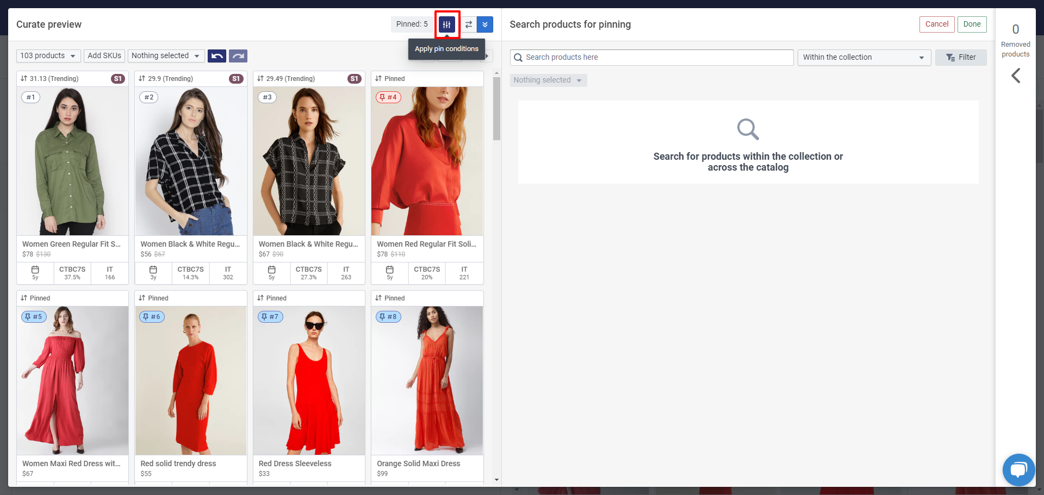Select the Red Dress Sleeveless product image
1044x495 pixels.
[x=309, y=381]
